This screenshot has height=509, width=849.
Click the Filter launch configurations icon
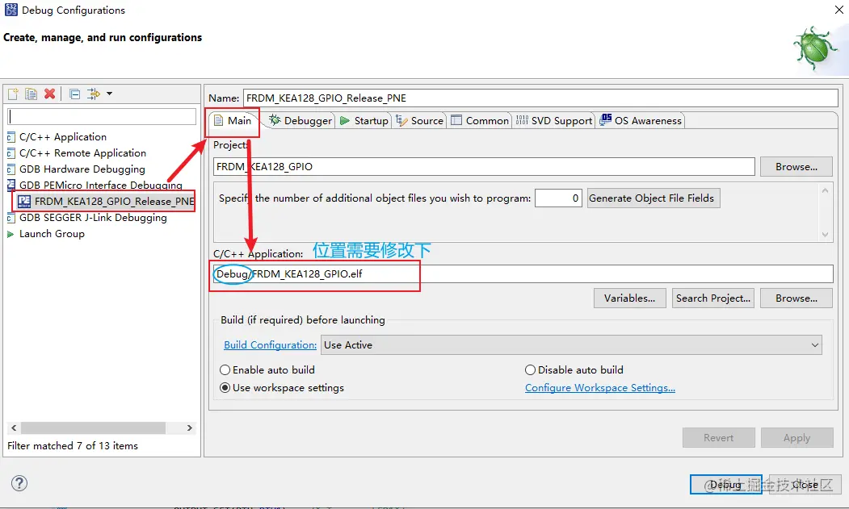[94, 94]
